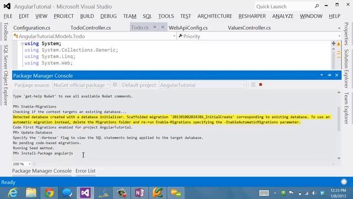Open the 100 % zoom dropdown

[29, 164]
